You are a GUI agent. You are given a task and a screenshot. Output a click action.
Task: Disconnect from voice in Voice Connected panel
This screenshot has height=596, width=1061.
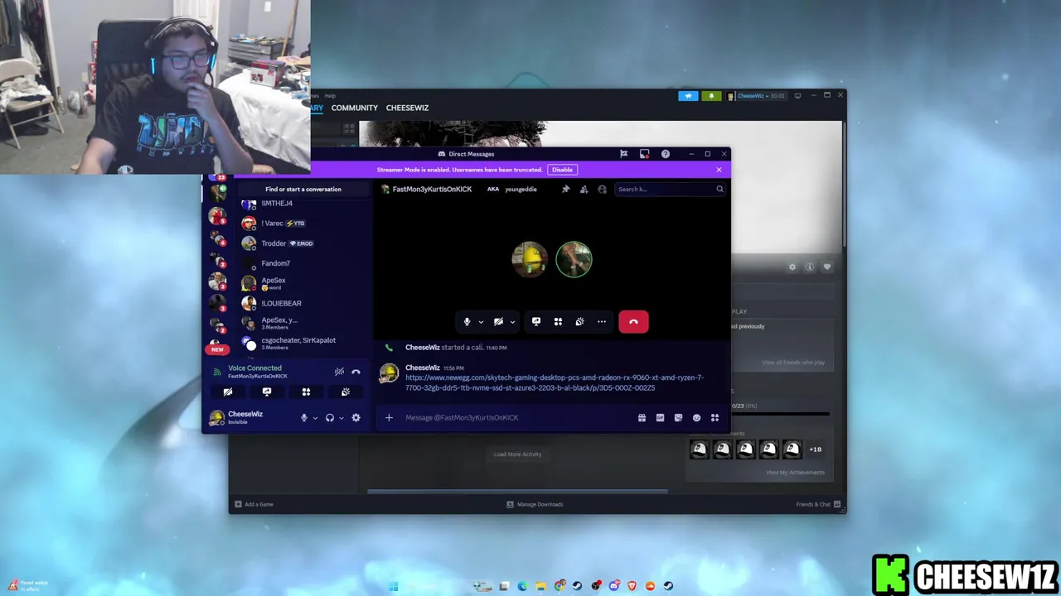[356, 372]
